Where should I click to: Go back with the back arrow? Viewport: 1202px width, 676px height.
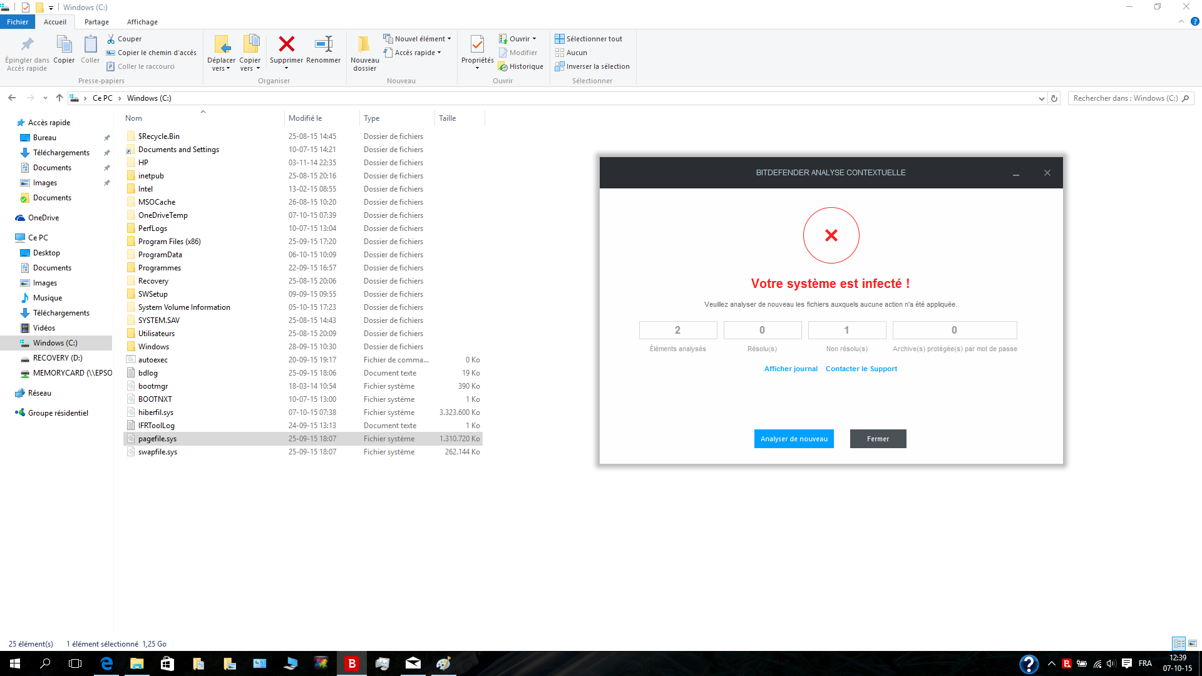point(12,98)
